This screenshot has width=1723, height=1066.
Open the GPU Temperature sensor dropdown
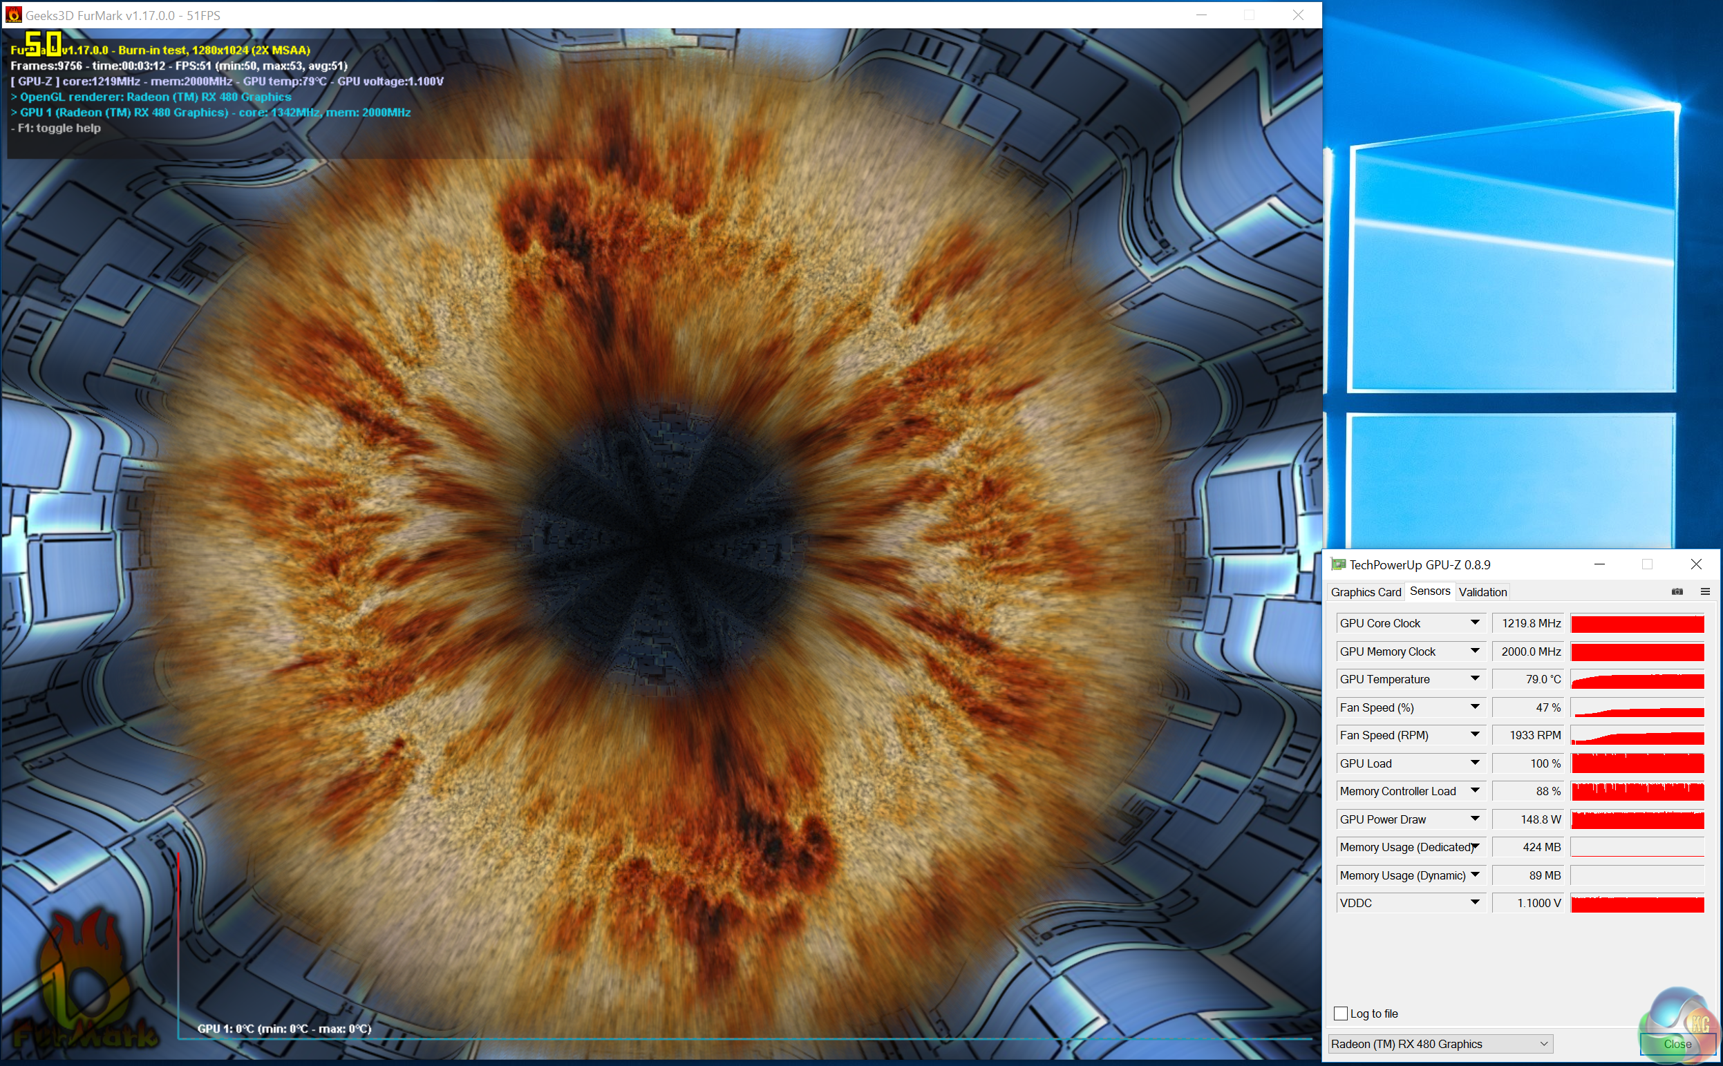point(1474,678)
